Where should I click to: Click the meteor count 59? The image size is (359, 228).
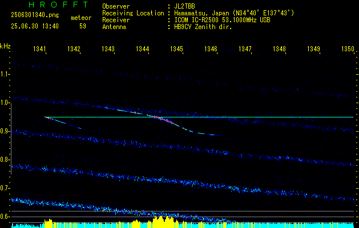pyautogui.click(x=83, y=26)
